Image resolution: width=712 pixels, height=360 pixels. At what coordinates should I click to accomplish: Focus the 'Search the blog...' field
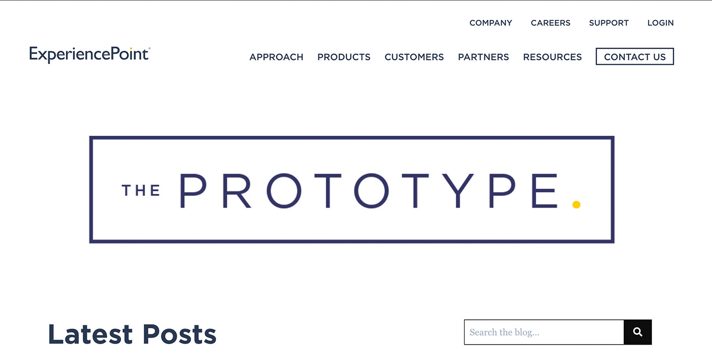tap(543, 332)
